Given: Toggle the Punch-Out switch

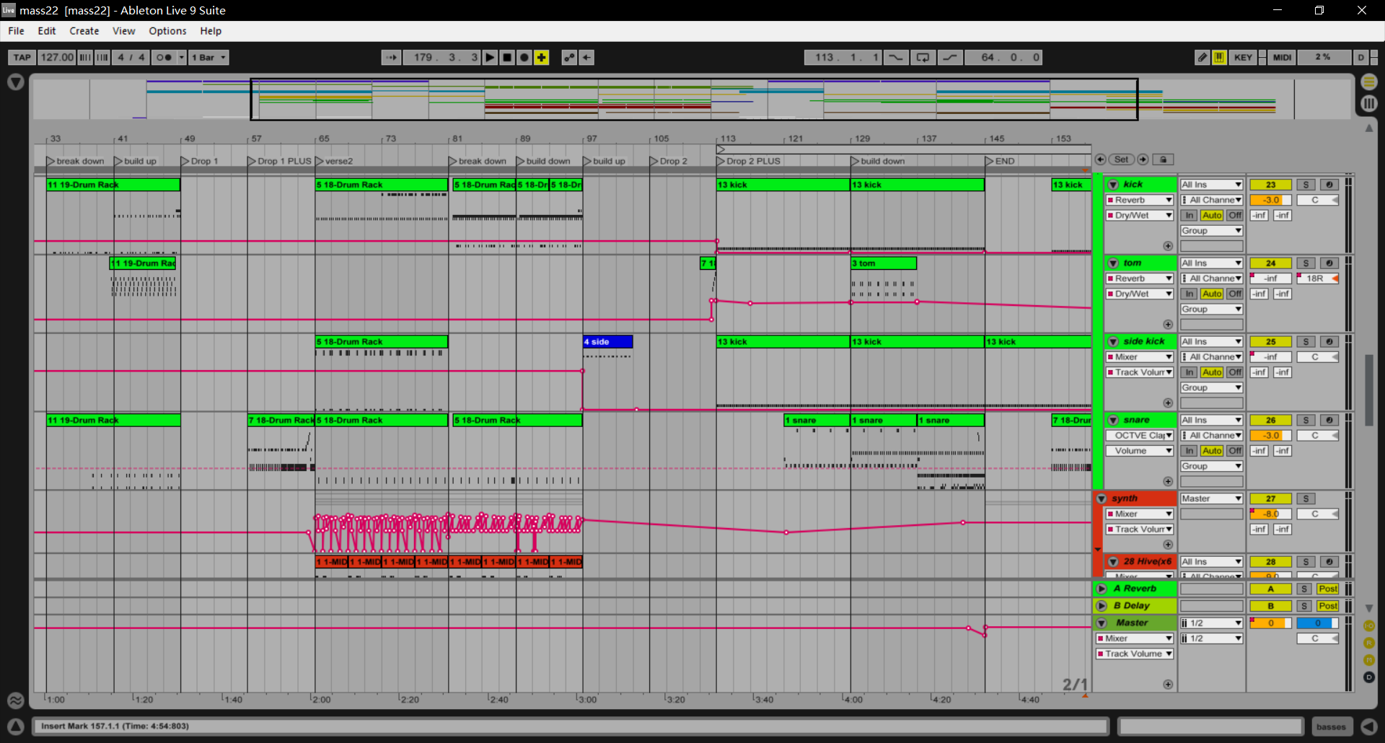Looking at the screenshot, I should [x=950, y=58].
